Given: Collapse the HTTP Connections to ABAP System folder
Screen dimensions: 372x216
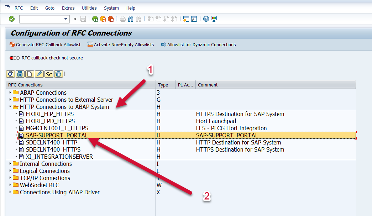Looking at the screenshot, I should point(10,107).
